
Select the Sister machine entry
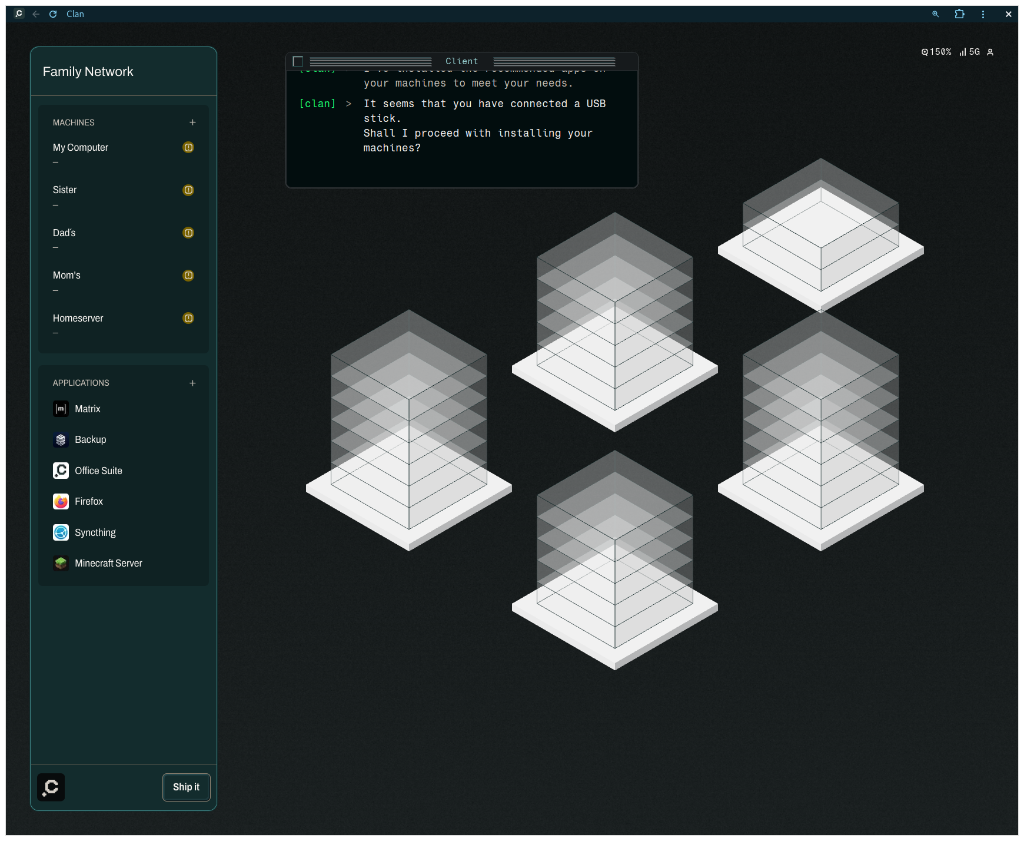tap(65, 190)
